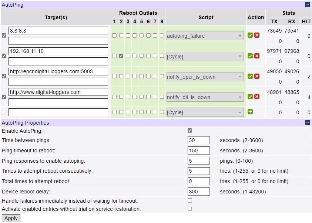Open the autoping_failure script dropdown
Screen dimensions: 312x223
pos(205,36)
